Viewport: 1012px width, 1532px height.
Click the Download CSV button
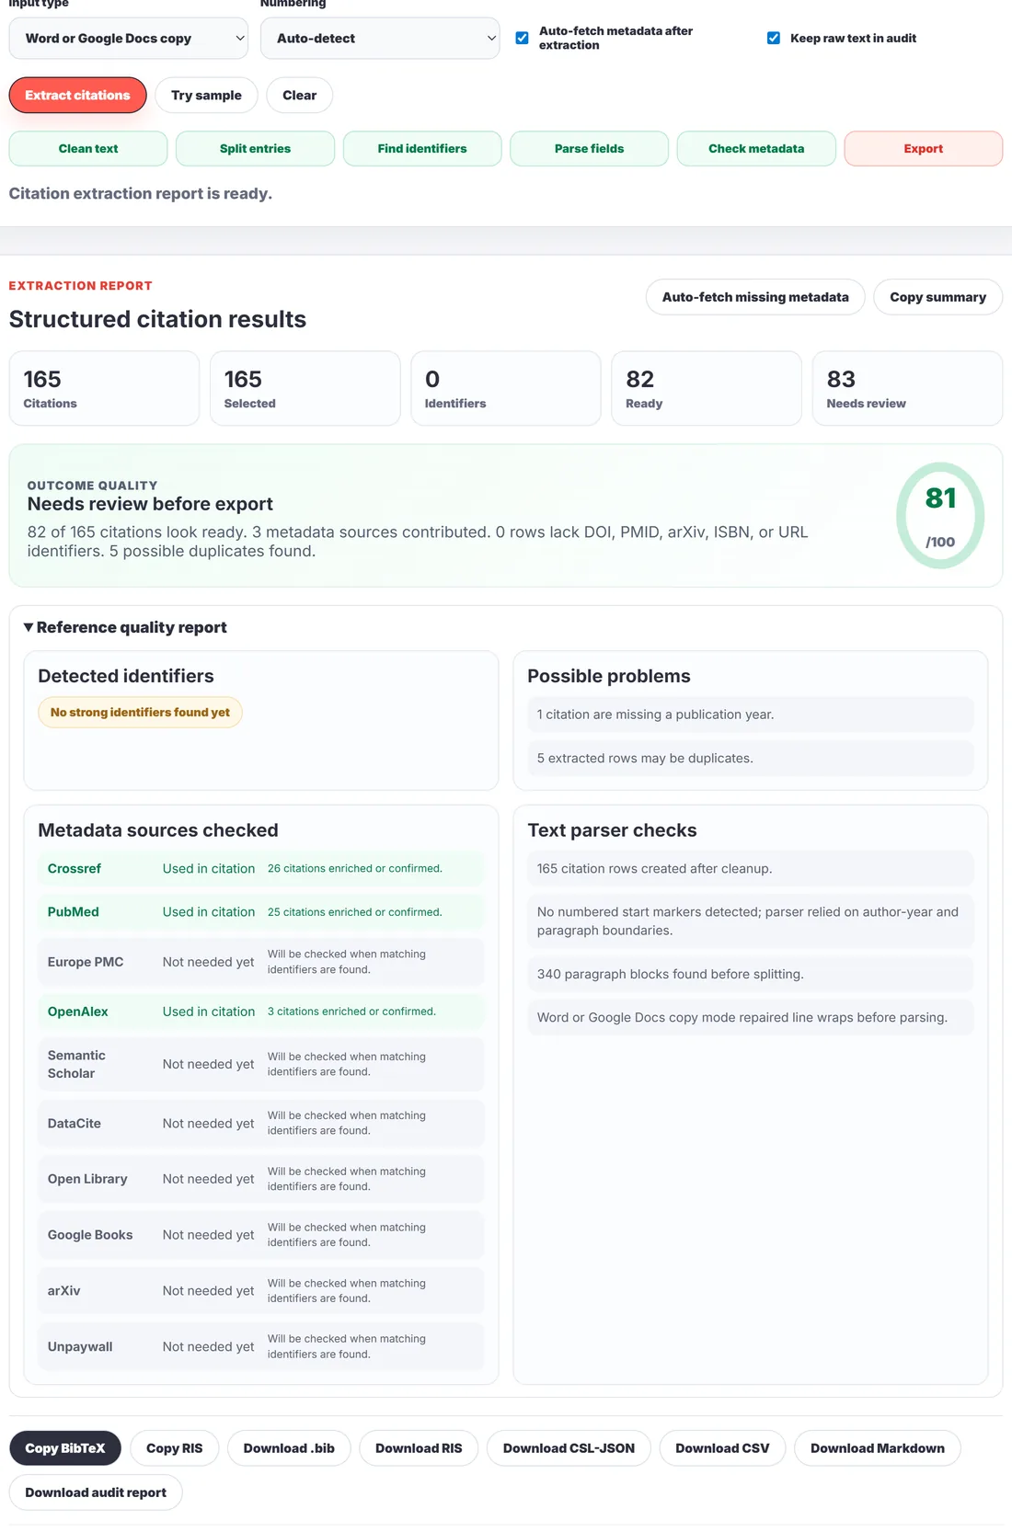pyautogui.click(x=722, y=1448)
